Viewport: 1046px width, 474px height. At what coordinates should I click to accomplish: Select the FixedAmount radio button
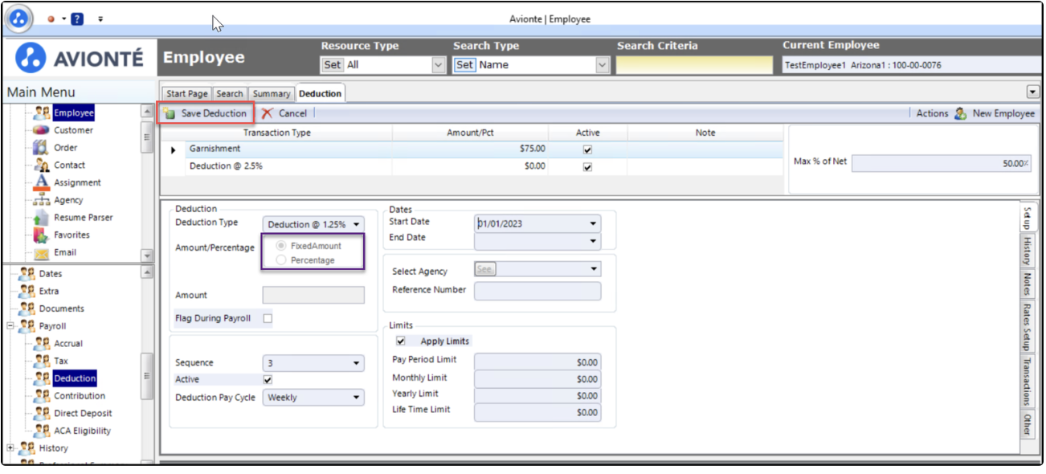point(280,246)
